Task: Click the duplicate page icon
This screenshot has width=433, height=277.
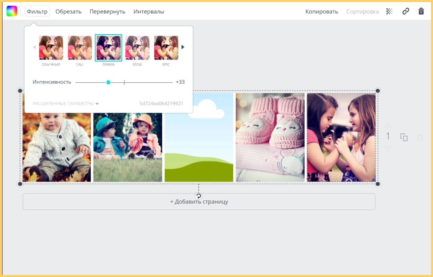Action: tap(404, 137)
